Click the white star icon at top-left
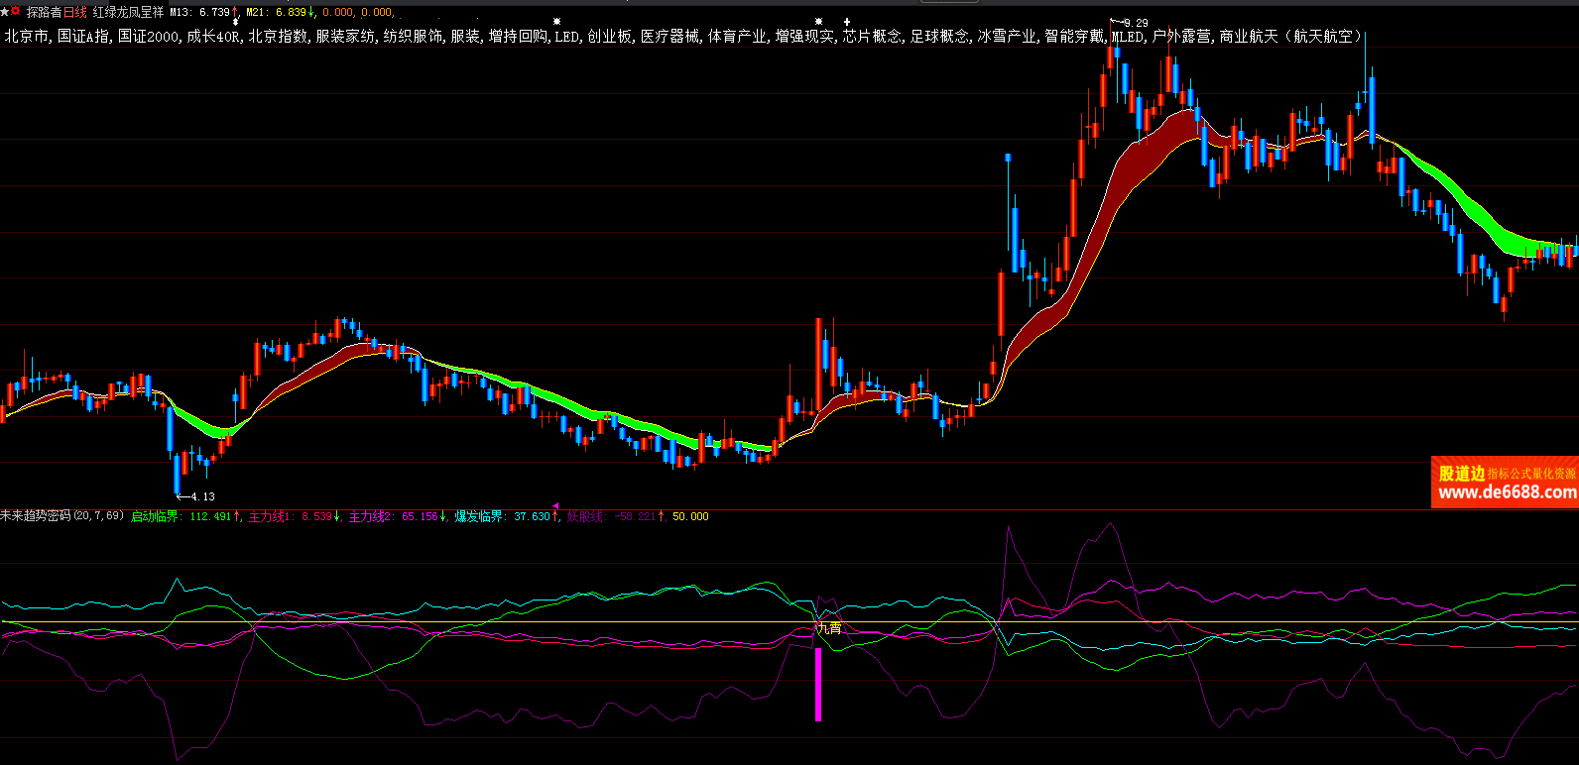The image size is (1579, 765). click(5, 11)
